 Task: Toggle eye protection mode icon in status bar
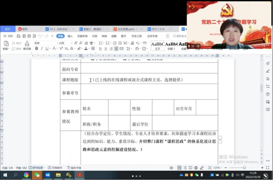point(171,168)
